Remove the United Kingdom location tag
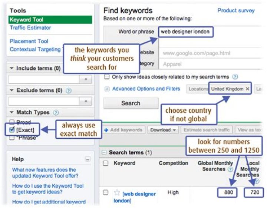 coord(248,89)
